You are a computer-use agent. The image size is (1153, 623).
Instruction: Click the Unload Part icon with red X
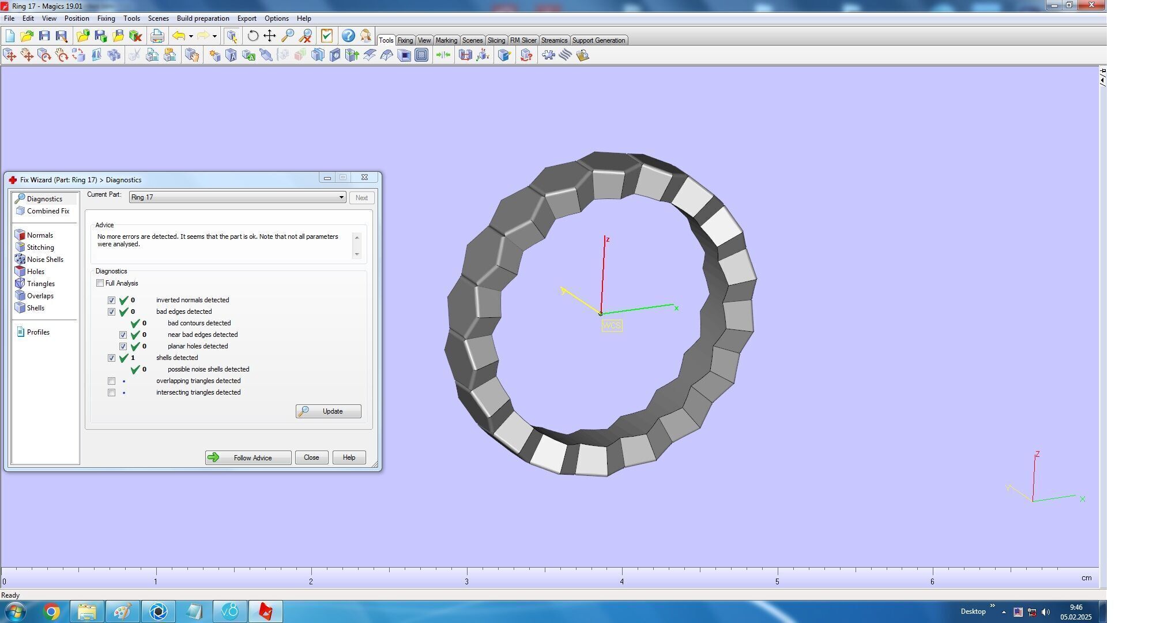135,36
